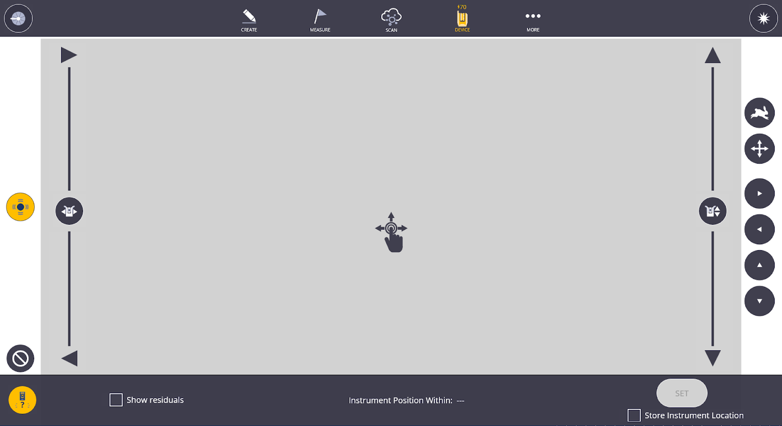Click the horizontal rotation slider handle
The image size is (782, 426).
click(x=69, y=211)
